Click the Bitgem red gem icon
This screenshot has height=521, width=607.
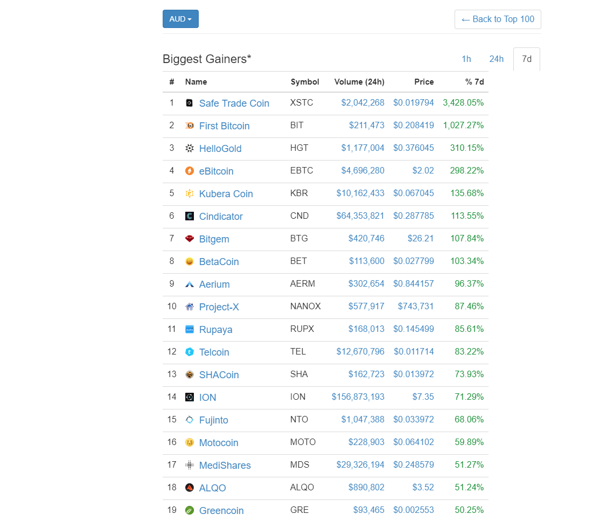(189, 239)
